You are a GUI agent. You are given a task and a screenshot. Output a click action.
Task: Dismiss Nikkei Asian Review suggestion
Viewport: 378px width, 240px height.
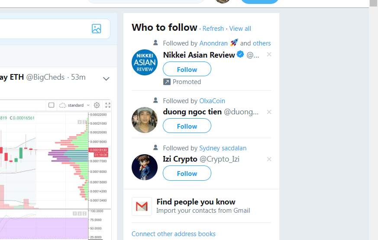point(269,55)
